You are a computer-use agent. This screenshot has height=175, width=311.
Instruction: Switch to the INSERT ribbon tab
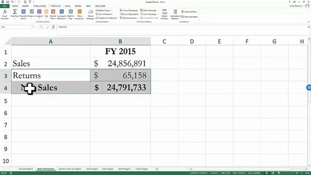point(26,6)
